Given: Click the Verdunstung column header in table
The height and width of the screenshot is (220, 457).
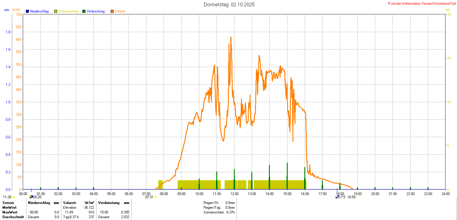Looking at the screenshot, I should (109, 203).
